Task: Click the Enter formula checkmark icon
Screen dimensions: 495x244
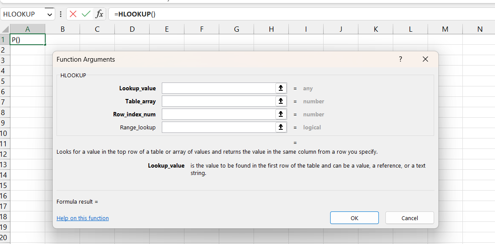Action: (x=86, y=14)
